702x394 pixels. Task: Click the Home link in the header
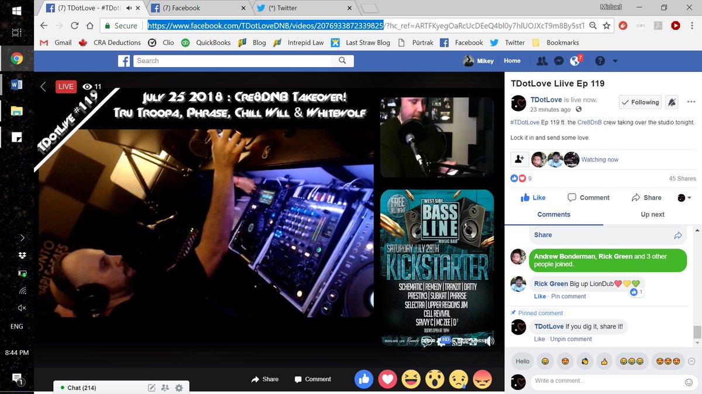pyautogui.click(x=512, y=61)
